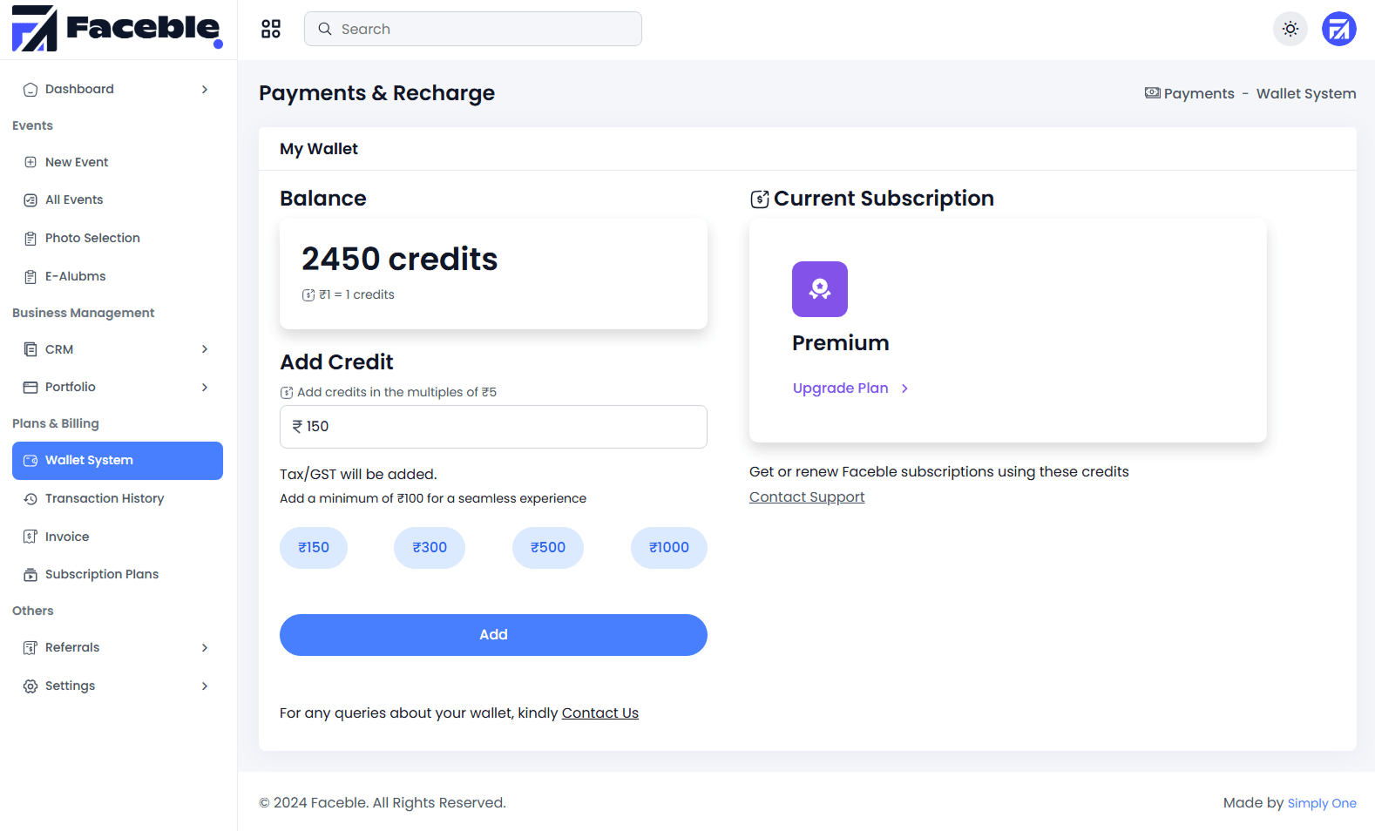Open the Invoice sidebar item

point(67,537)
